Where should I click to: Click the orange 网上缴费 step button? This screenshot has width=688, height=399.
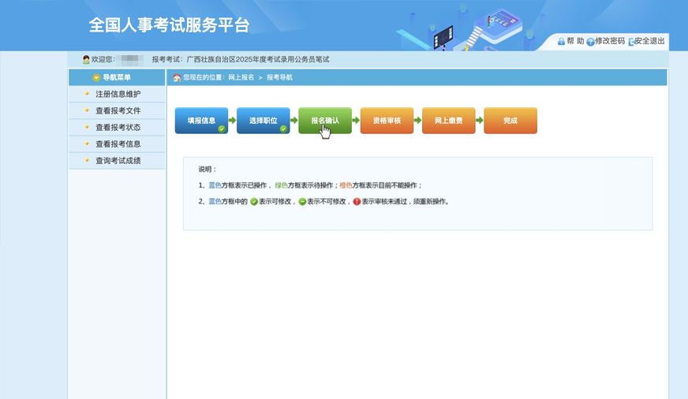click(448, 121)
